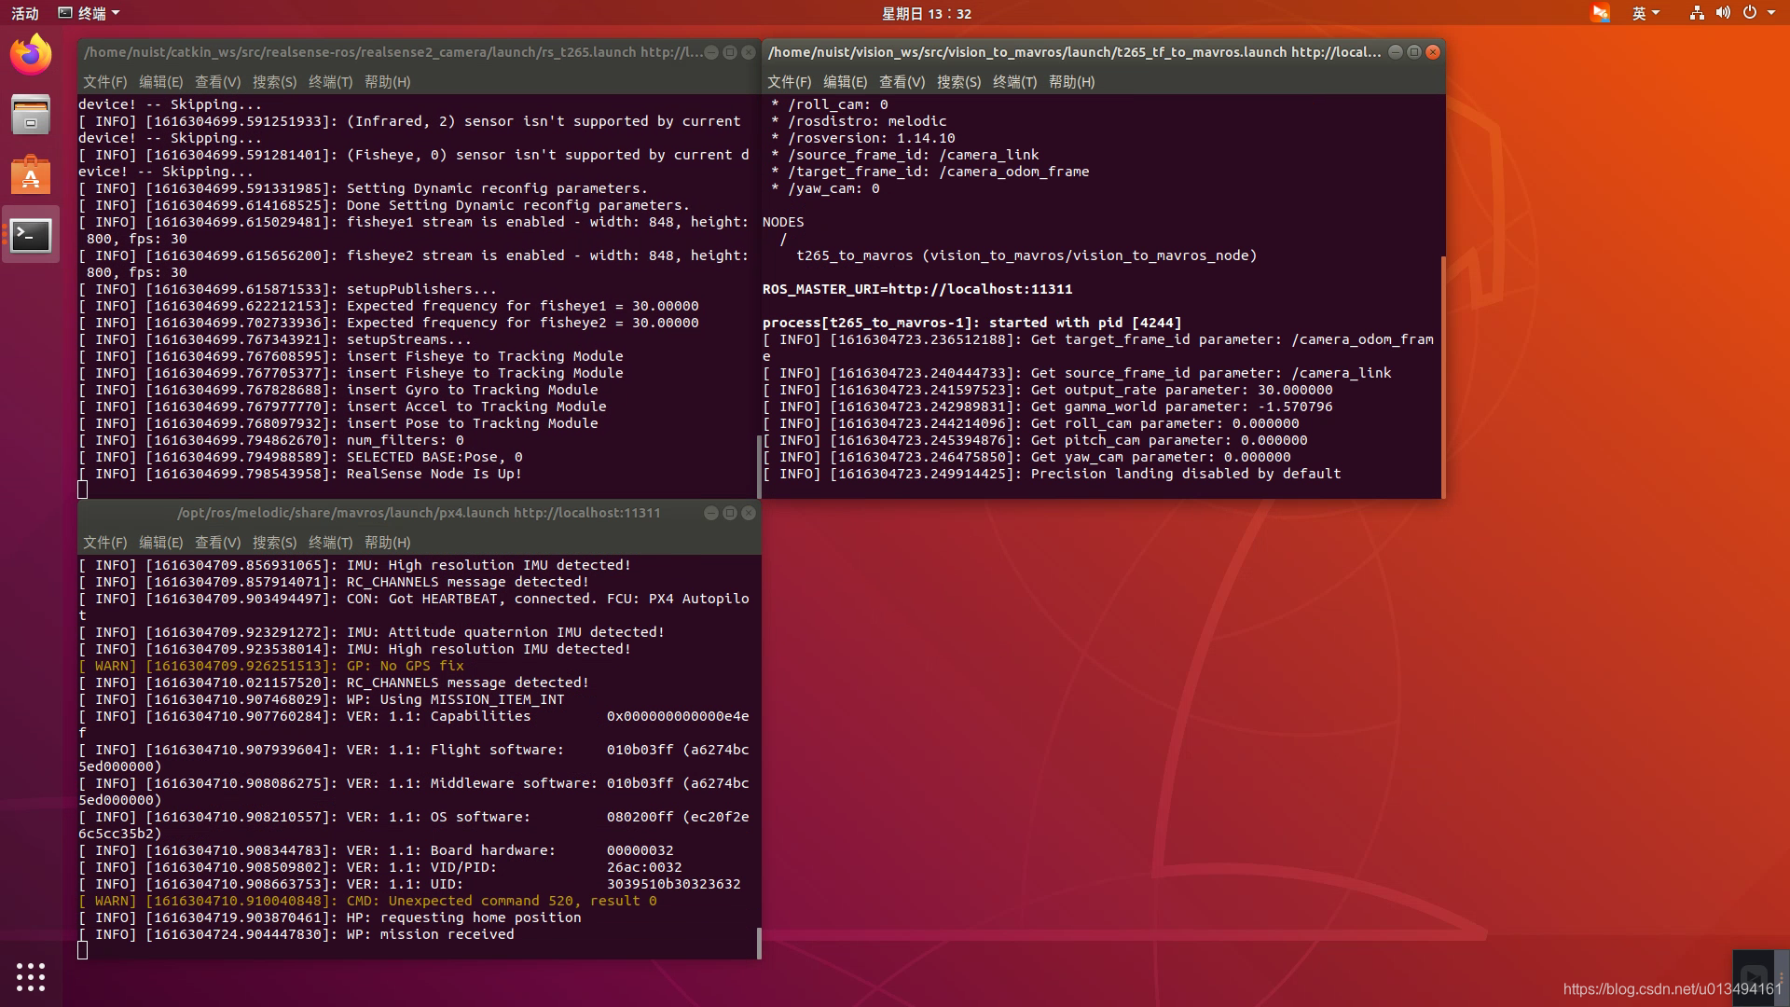1790x1007 pixels.
Task: Minimize the rs_t265.launch terminal window
Action: point(711,52)
